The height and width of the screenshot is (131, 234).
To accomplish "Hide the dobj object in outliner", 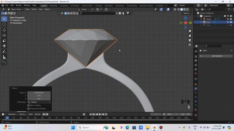I will (x=228, y=22).
